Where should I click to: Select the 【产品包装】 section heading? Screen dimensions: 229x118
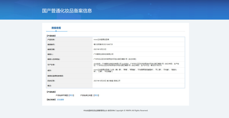[51, 92]
